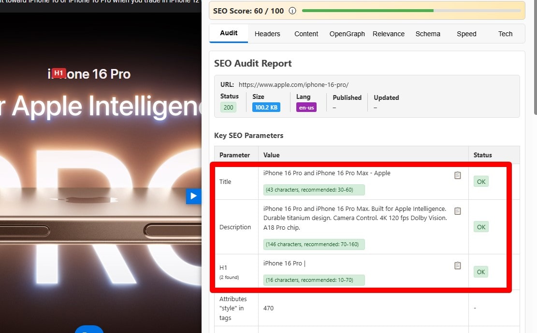Image resolution: width=537 pixels, height=333 pixels.
Task: Click the green 200 status badge
Action: pyautogui.click(x=228, y=107)
